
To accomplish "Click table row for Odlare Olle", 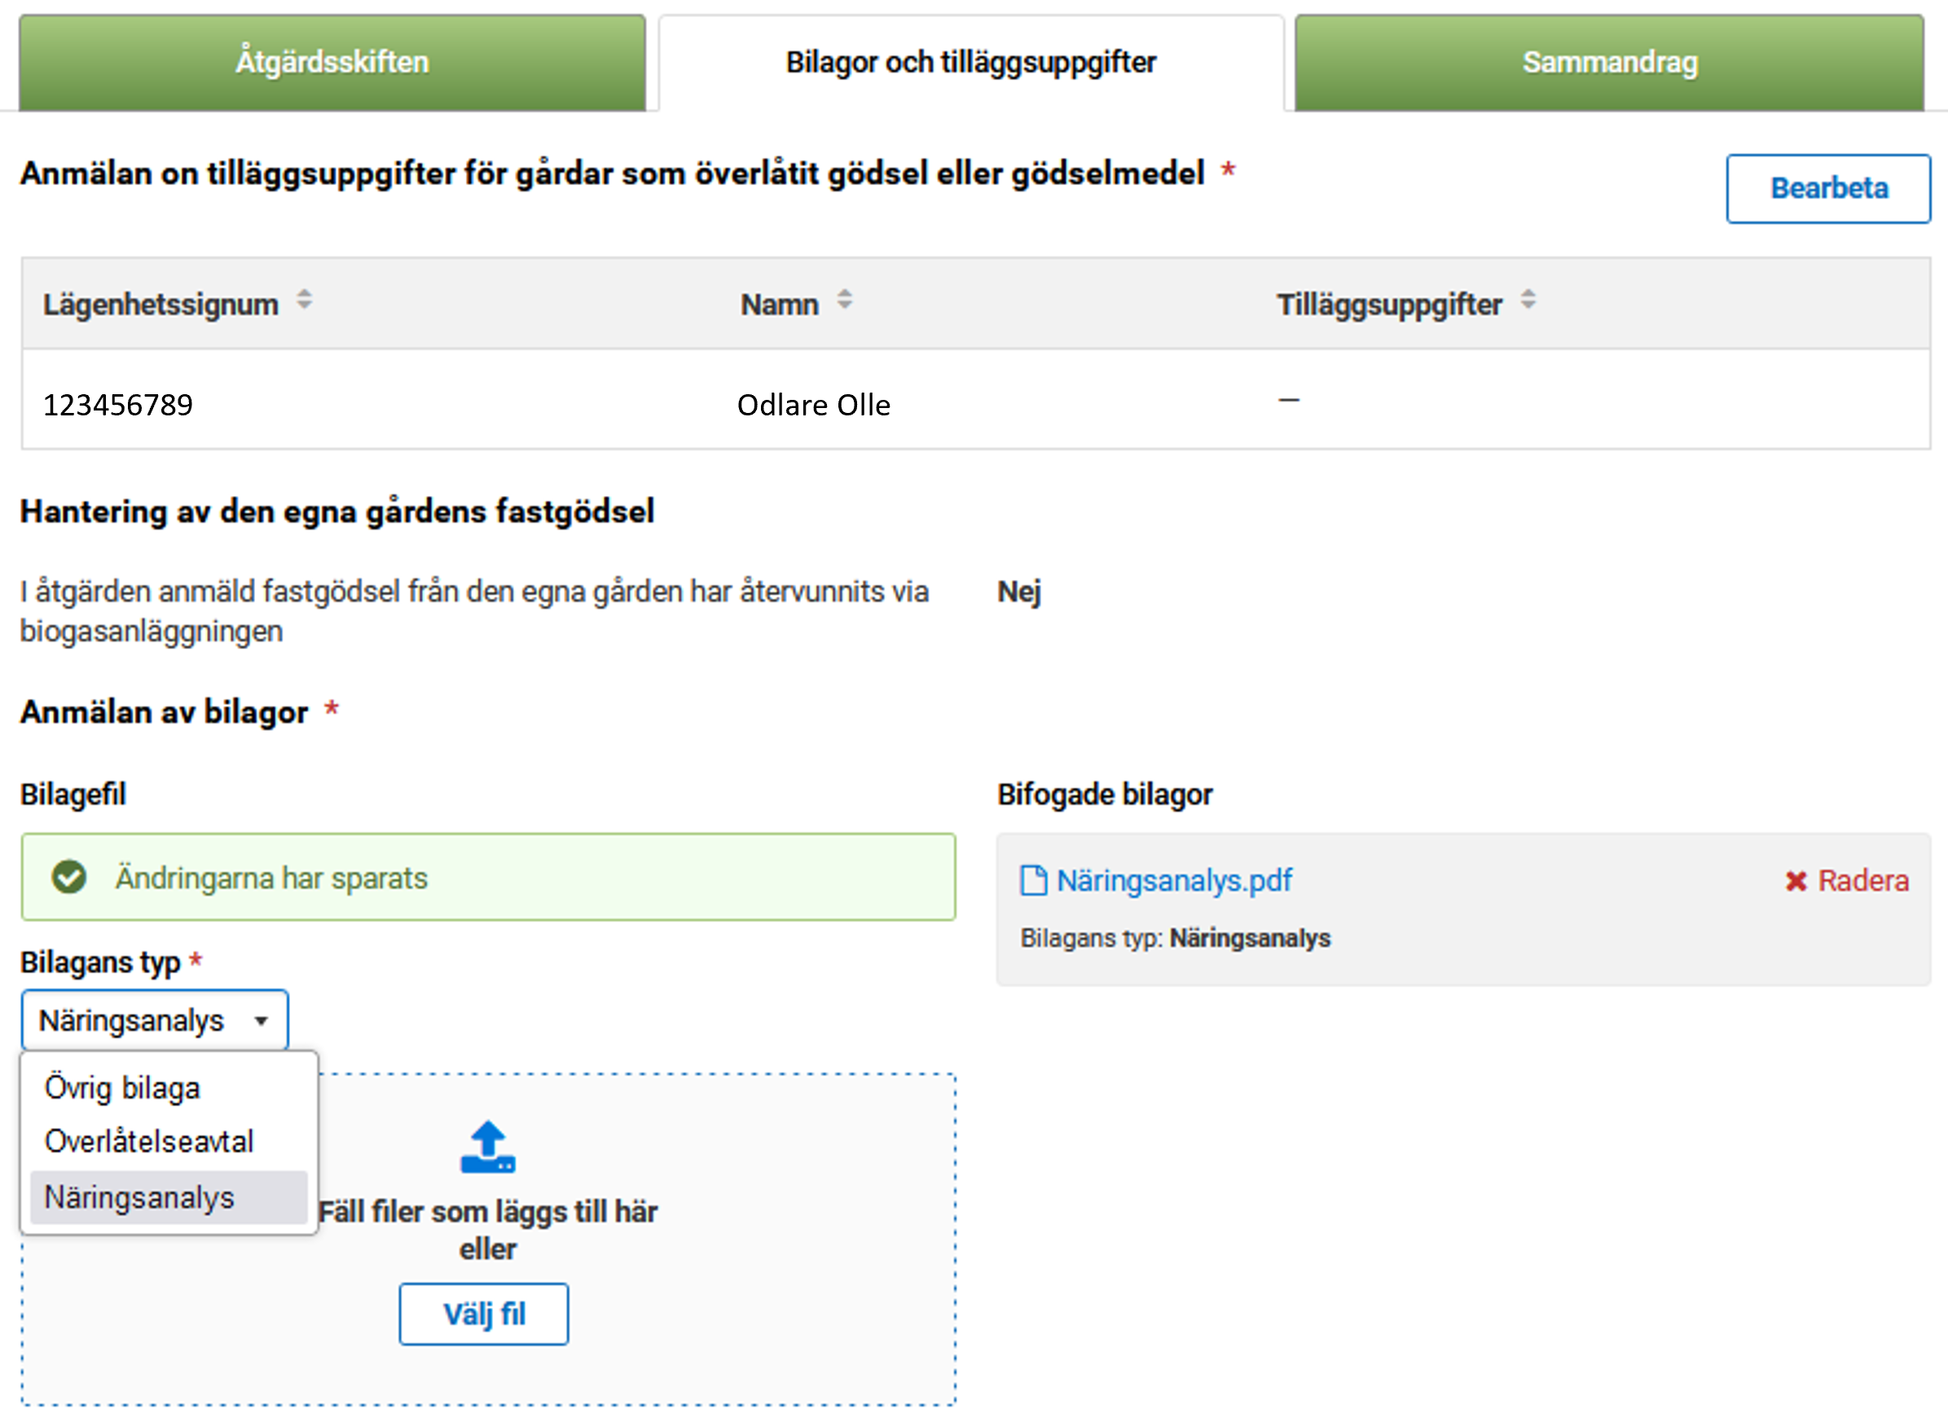I will pyautogui.click(x=813, y=405).
